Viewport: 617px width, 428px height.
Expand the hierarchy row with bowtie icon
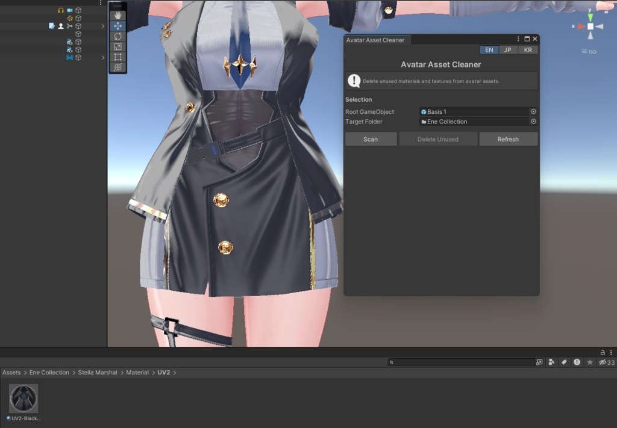tap(102, 57)
